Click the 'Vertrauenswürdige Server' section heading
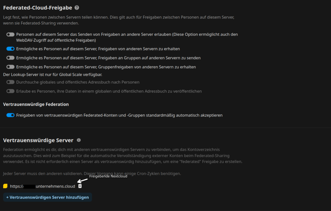331x211 pixels. pyautogui.click(x=38, y=140)
